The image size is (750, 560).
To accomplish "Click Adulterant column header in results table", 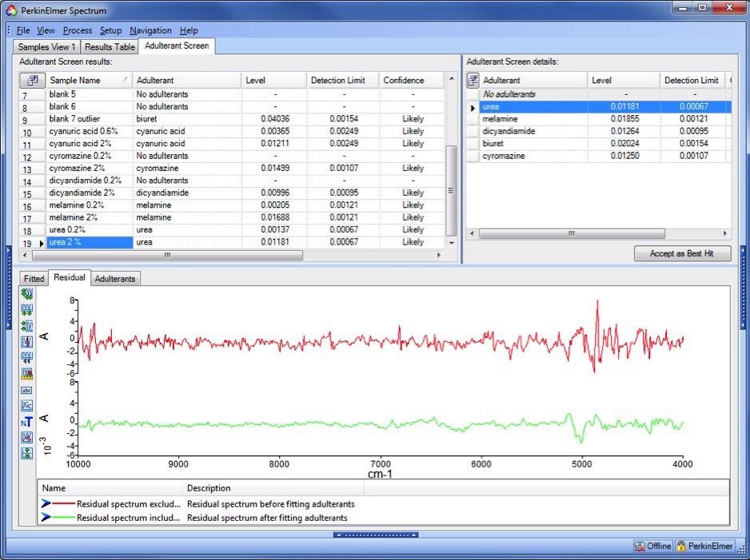I will 187,80.
